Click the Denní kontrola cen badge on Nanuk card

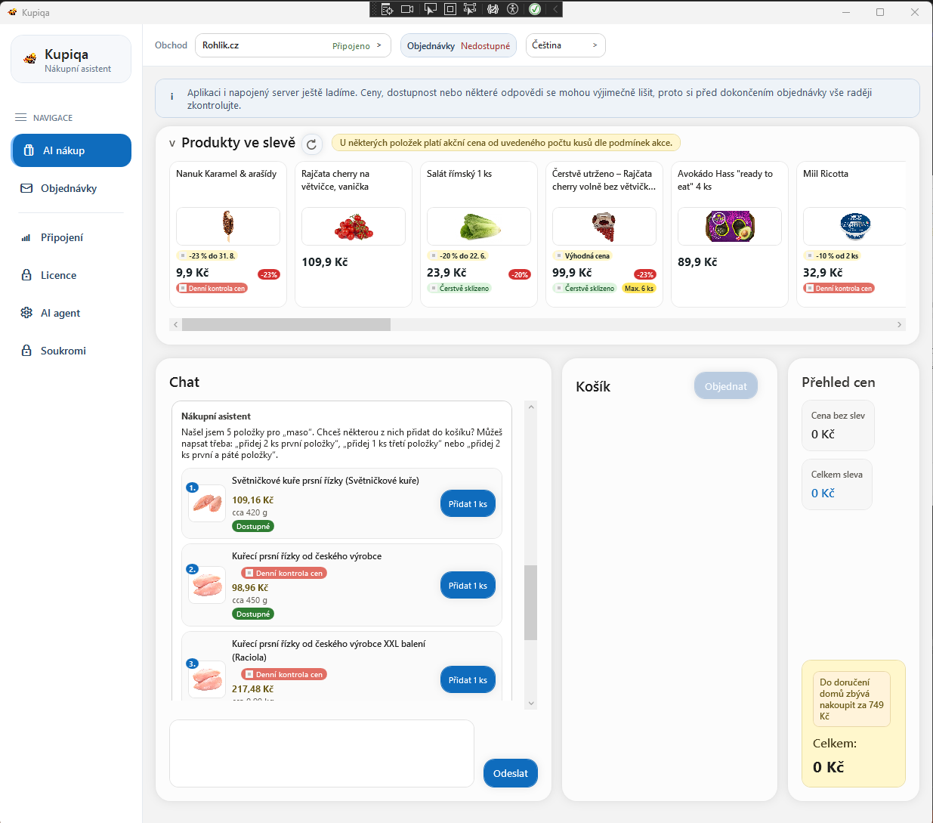[x=212, y=289]
